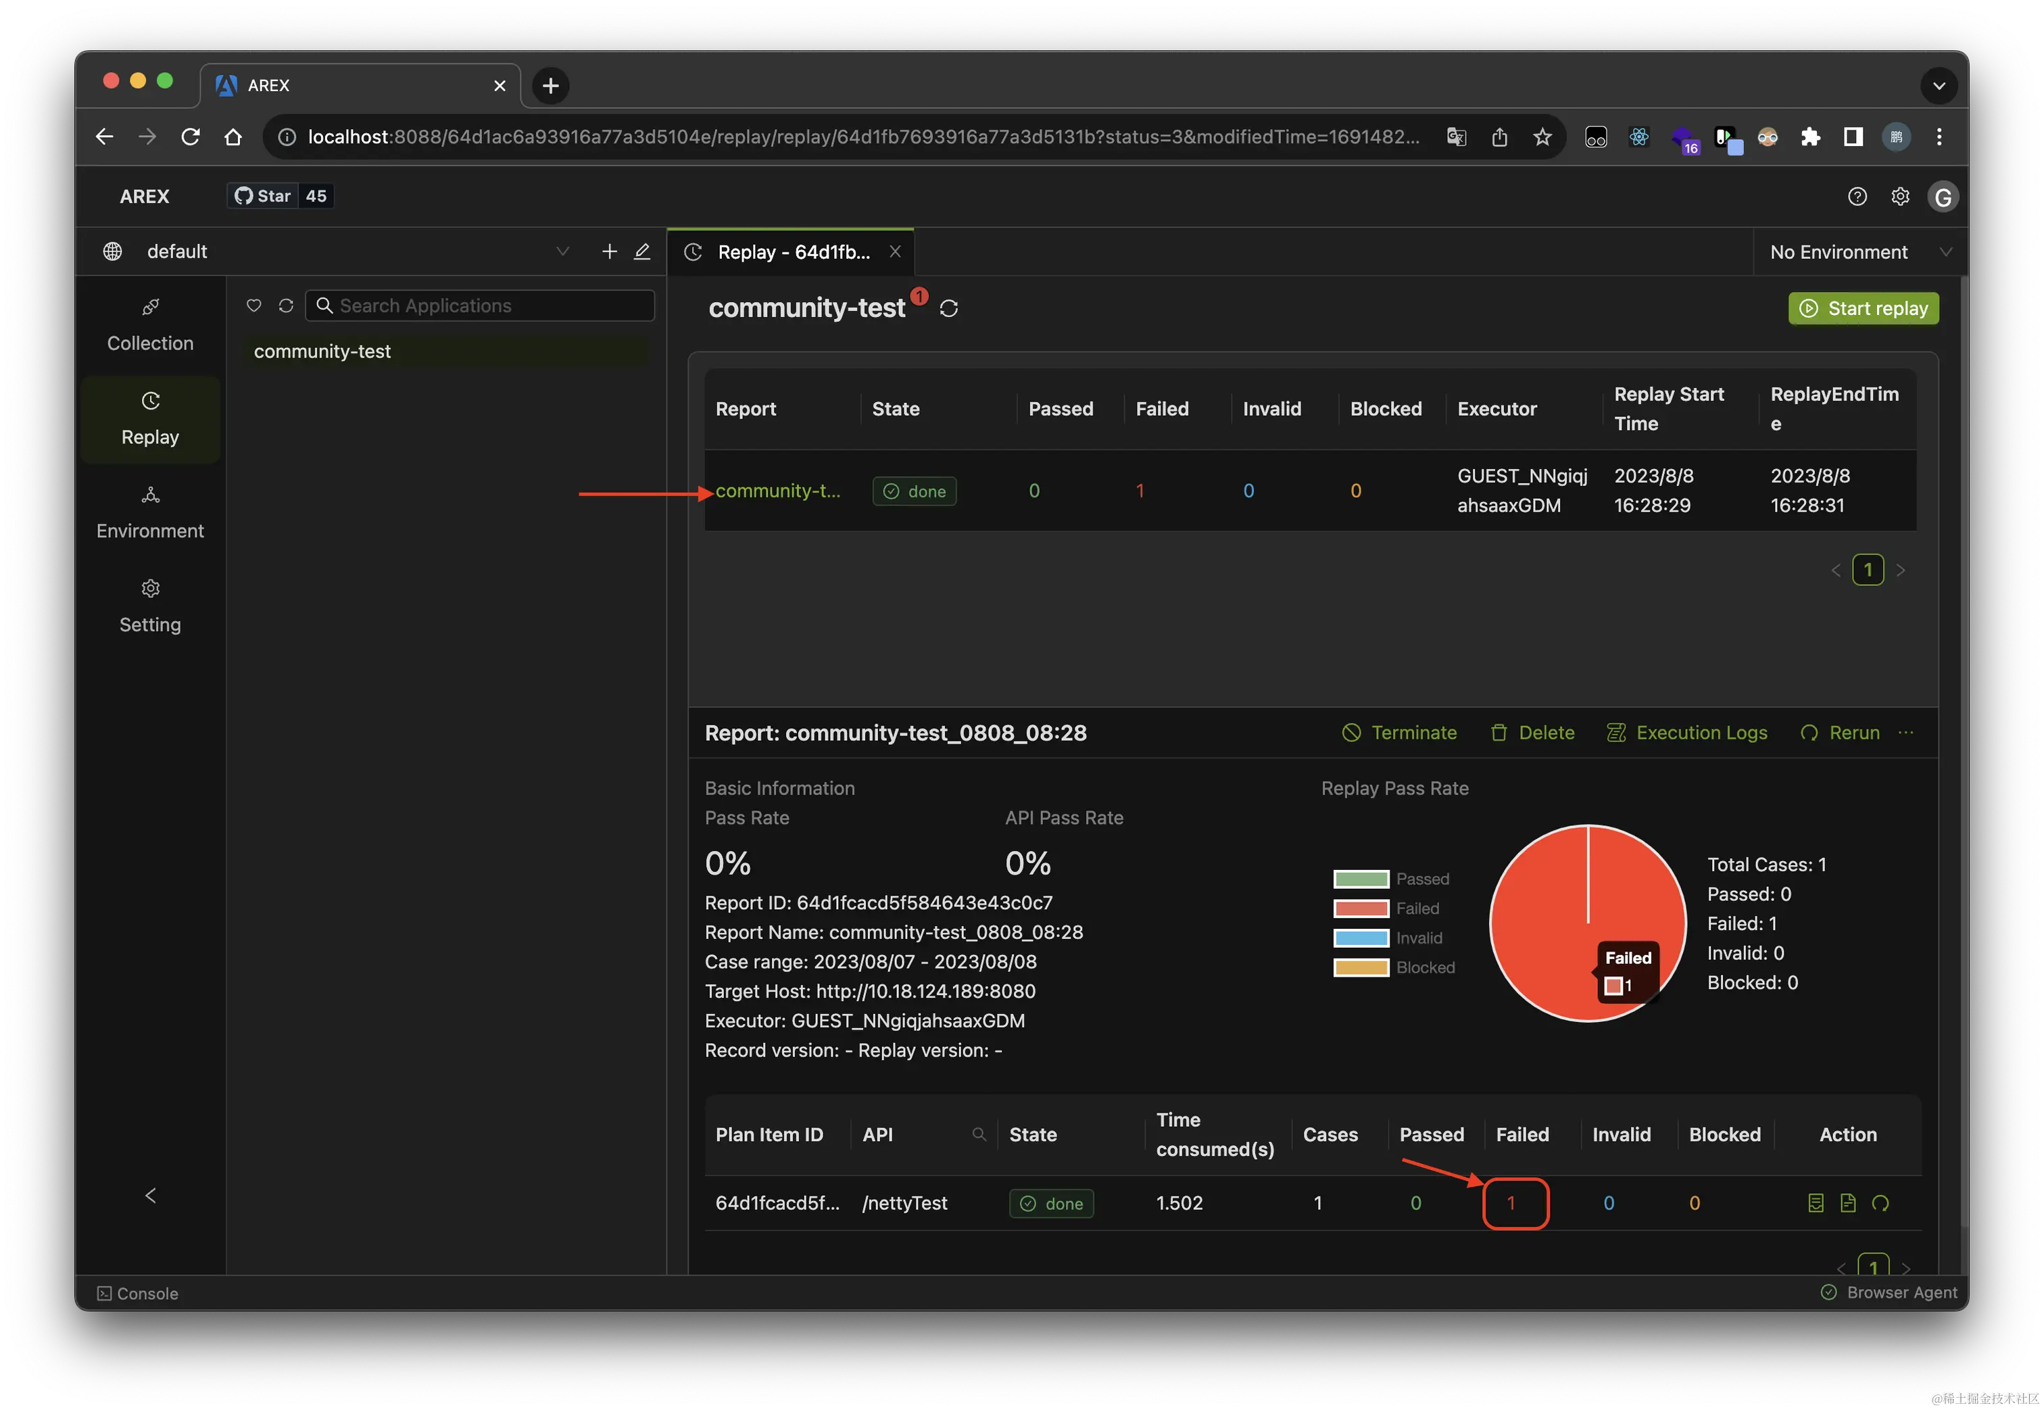Click refresh icon next to Search Applications
Viewport: 2044px width, 1410px height.
285,306
